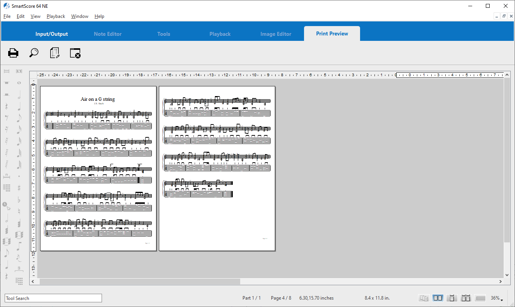Select the whole rest in the palette
Image resolution: width=515 pixels, height=307 pixels.
pyautogui.click(x=7, y=83)
